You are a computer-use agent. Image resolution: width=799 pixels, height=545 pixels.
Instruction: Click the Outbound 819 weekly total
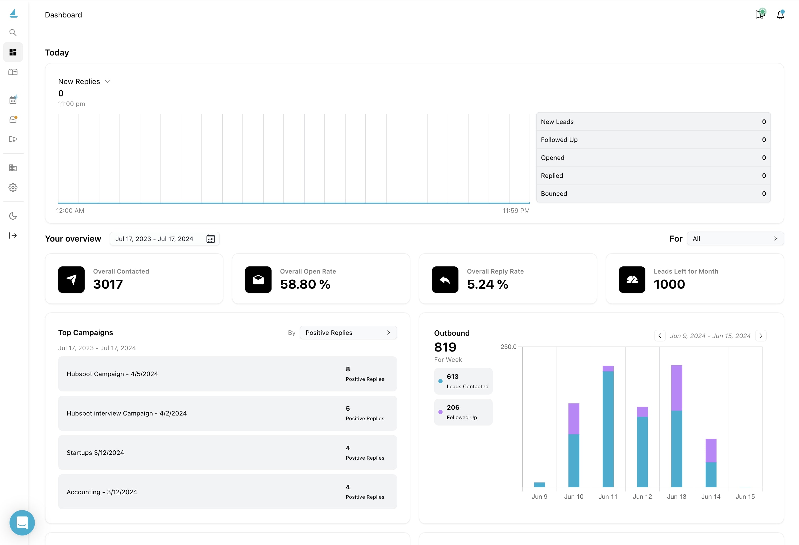[445, 347]
